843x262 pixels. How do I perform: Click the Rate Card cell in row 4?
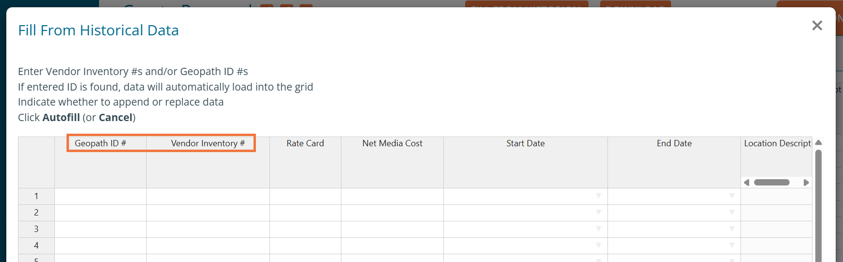pyautogui.click(x=305, y=246)
